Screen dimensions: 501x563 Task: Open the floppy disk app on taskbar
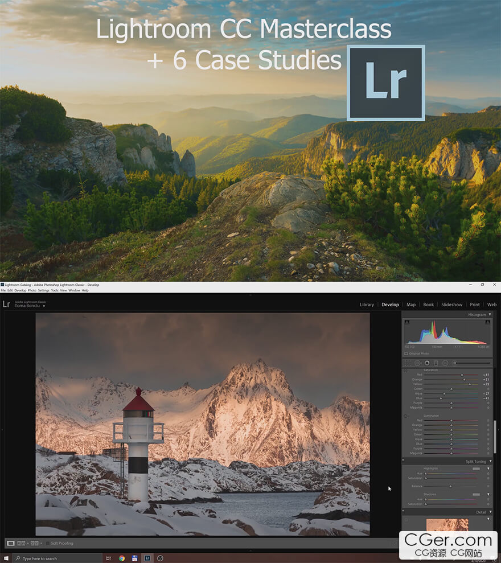pos(134,558)
